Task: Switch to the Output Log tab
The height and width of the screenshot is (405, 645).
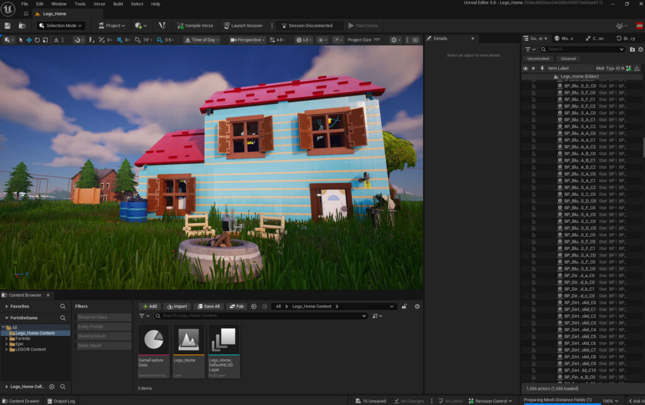Action: coord(61,401)
